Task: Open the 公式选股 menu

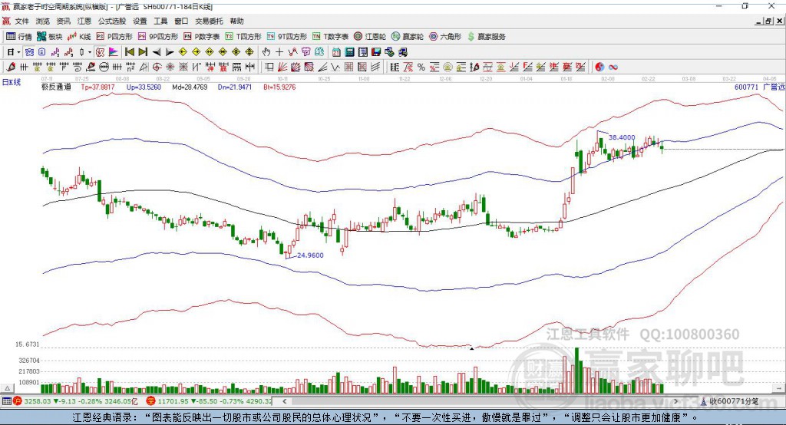Action: (112, 21)
